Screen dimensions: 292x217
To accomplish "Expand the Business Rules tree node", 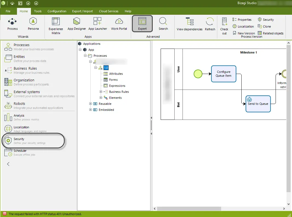I will [101, 92].
